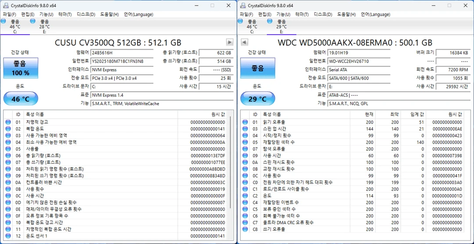
Task: Click 현재 column header in right window
Action: coord(363,114)
